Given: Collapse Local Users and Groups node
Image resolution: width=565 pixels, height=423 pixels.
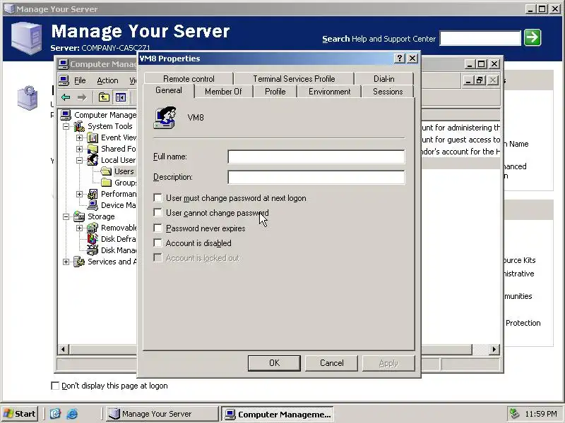Looking at the screenshot, I should [79, 161].
